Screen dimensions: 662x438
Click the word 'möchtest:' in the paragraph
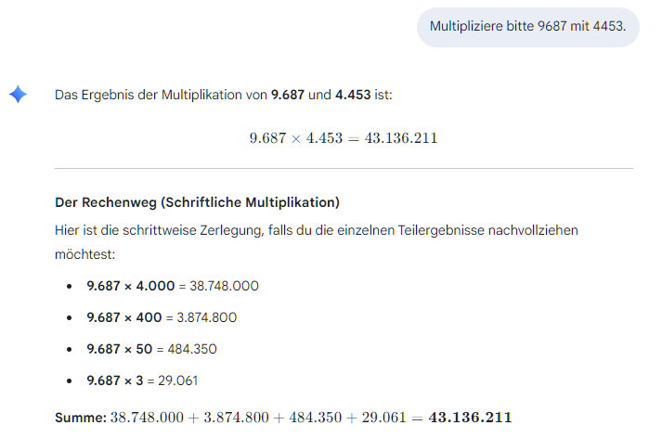pos(84,254)
